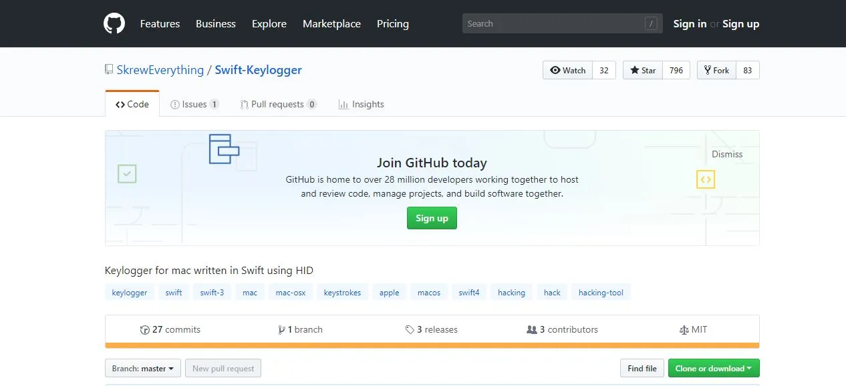Open the swift4 topic tag

click(x=469, y=292)
